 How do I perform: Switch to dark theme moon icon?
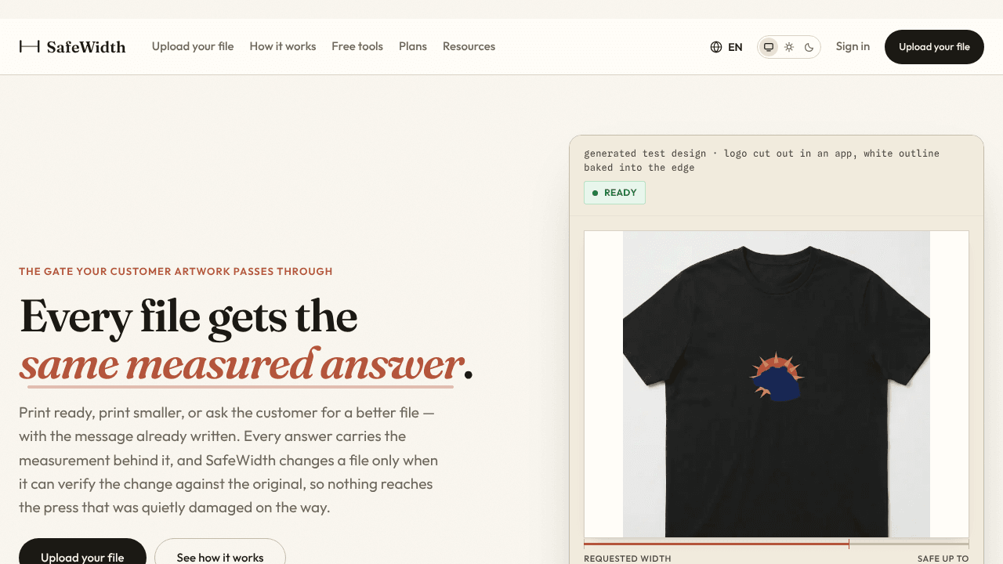tap(809, 47)
